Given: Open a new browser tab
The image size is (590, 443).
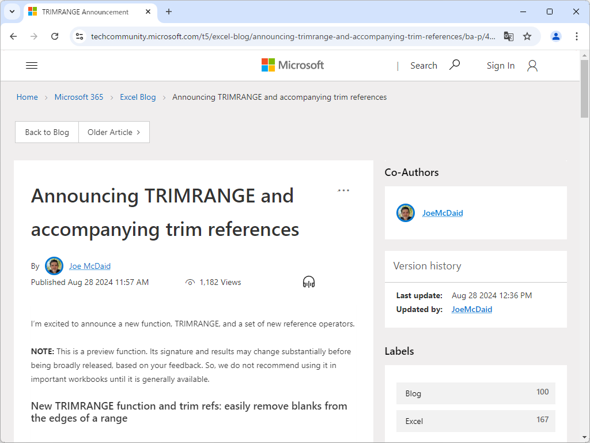Looking at the screenshot, I should click(169, 12).
